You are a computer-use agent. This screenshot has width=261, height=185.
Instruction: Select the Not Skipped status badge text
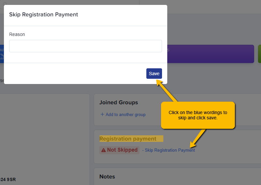coord(122,150)
